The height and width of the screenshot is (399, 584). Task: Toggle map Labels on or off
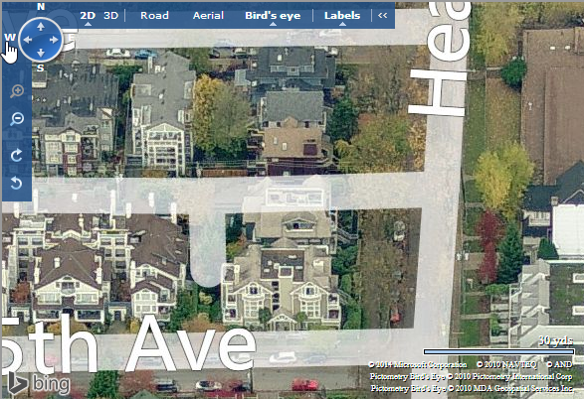(342, 15)
